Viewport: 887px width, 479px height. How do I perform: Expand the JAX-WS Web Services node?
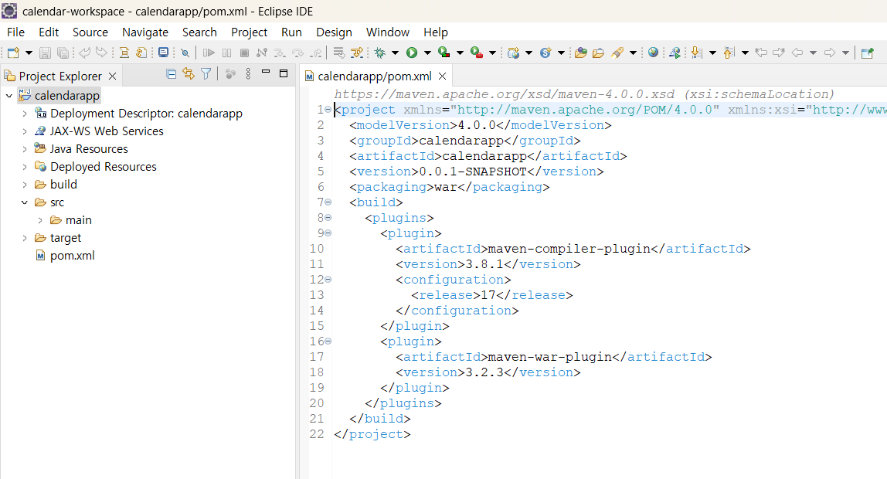point(24,131)
